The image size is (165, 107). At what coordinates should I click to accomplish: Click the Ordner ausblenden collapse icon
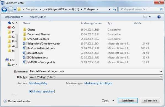(5, 101)
